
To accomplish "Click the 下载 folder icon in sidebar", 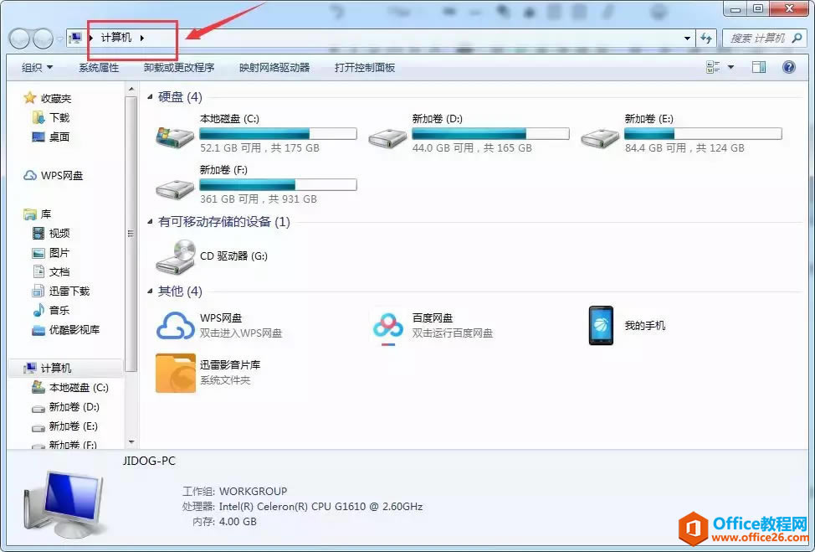I will (38, 117).
